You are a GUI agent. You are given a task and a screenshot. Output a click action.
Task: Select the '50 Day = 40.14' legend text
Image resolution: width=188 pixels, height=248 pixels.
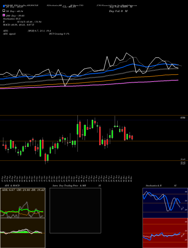pyautogui.click(x=15, y=11)
